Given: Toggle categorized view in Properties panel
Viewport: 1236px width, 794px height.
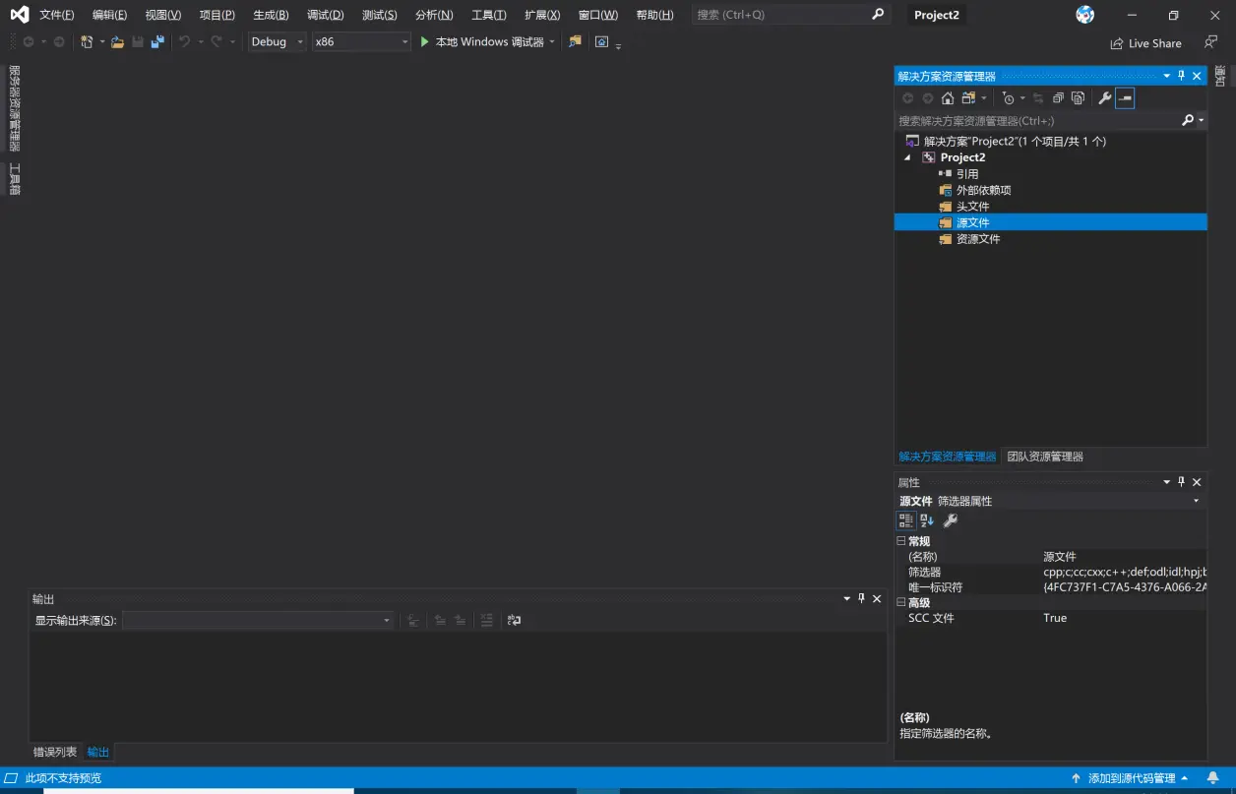Looking at the screenshot, I should click(x=905, y=520).
